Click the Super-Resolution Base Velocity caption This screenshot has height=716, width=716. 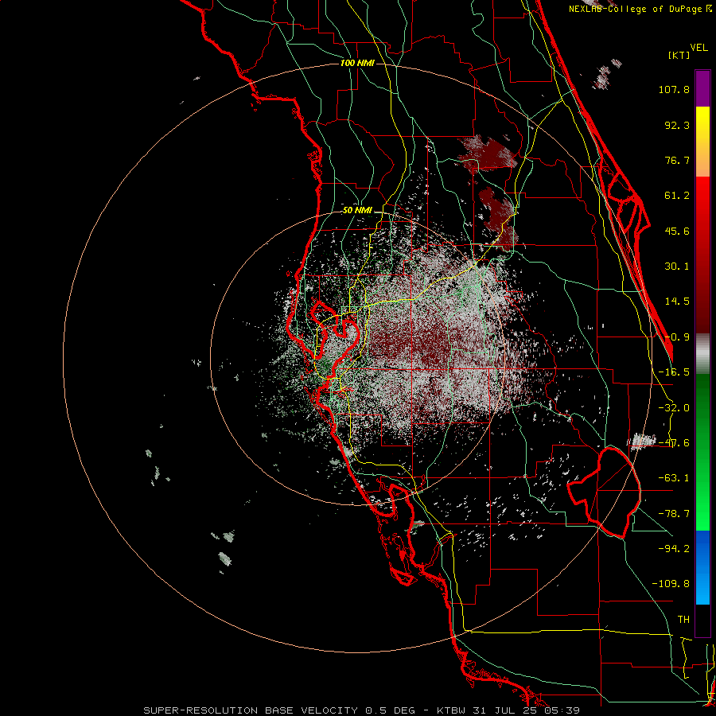[x=362, y=710]
